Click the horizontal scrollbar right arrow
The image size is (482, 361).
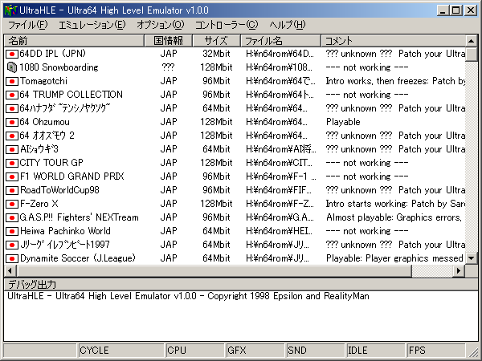tap(459, 272)
